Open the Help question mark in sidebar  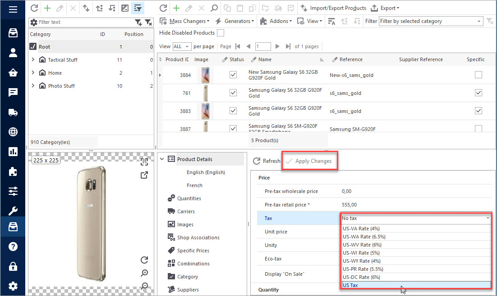pyautogui.click(x=13, y=247)
